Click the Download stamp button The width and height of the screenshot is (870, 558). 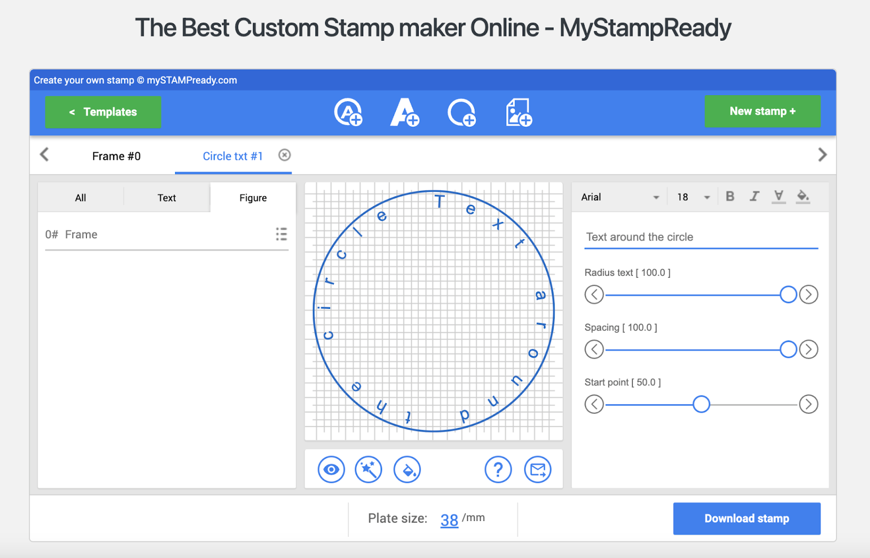coord(747,518)
